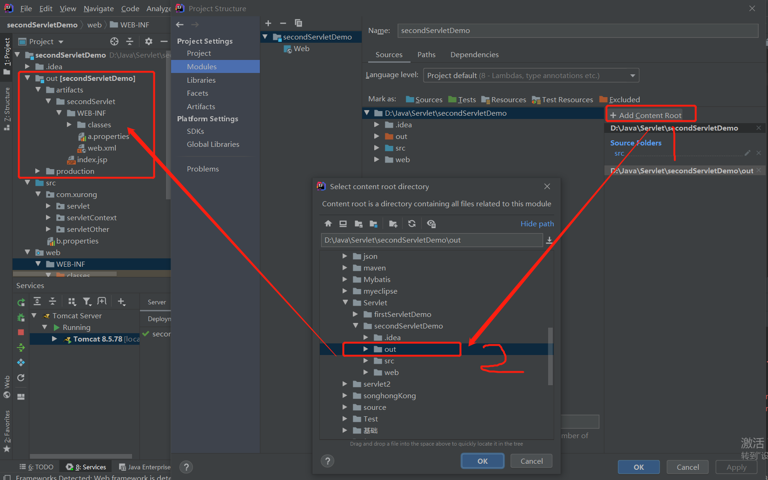
Task: Remove selected module with minus icon
Action: (283, 23)
